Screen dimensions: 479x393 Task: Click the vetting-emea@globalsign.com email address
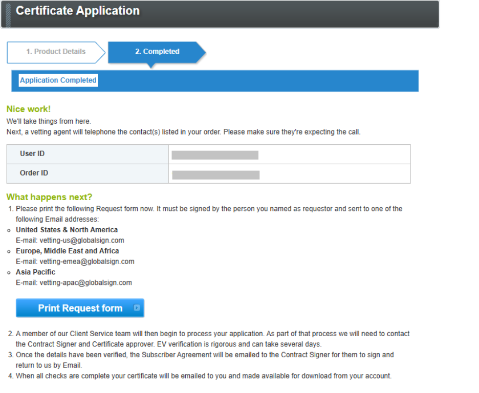[x=87, y=261]
